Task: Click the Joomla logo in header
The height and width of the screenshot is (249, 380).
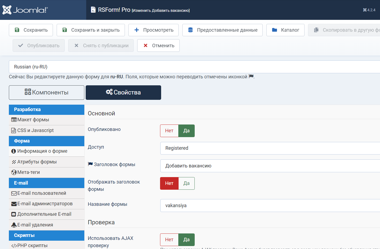Action: tap(25, 10)
